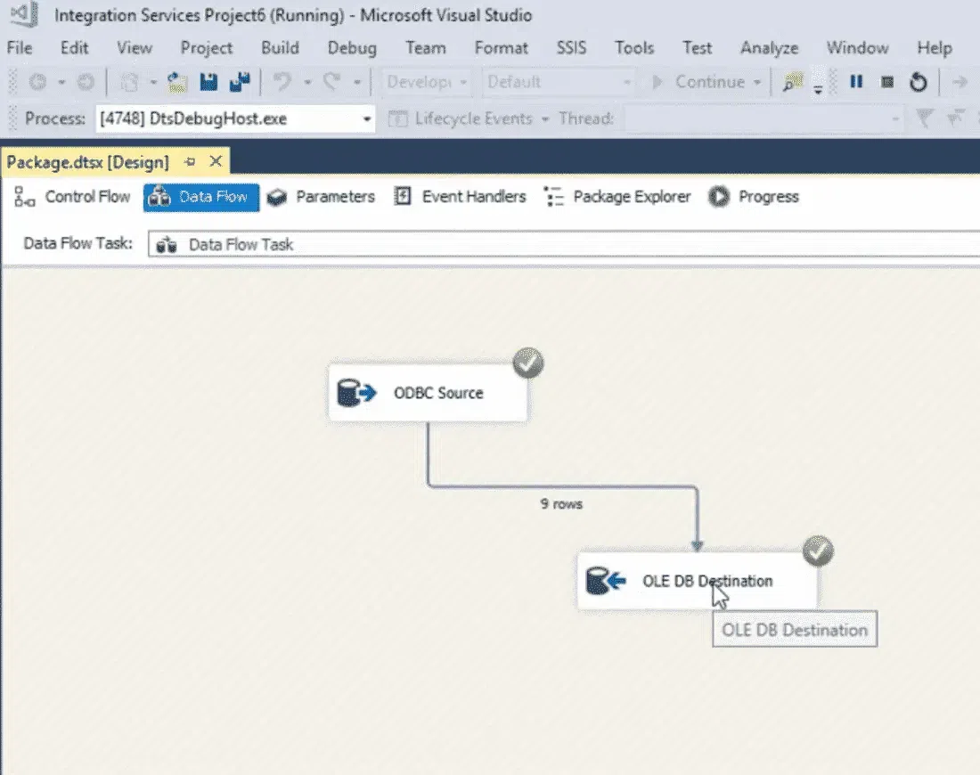Select the ODBC Source component
The height and width of the screenshot is (775, 980).
428,393
